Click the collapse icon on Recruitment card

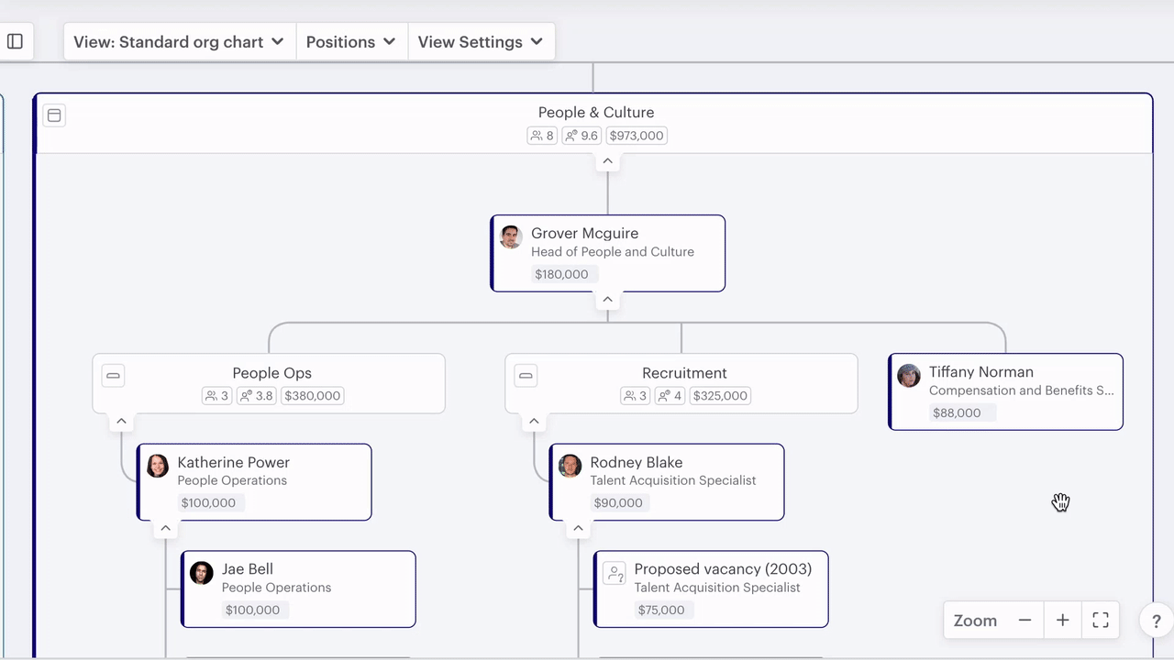(x=526, y=375)
